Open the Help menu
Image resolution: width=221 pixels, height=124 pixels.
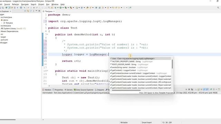(x=63, y=4)
